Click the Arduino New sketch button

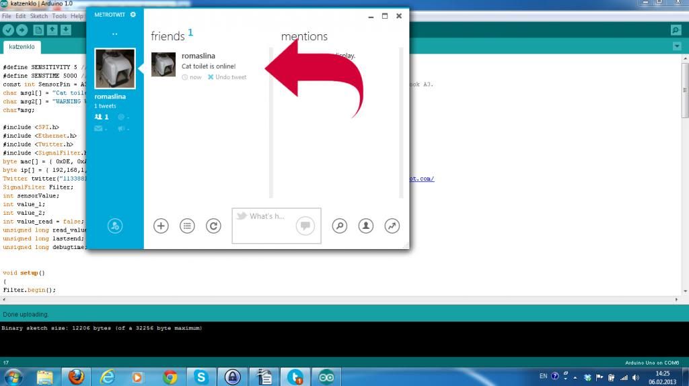tap(38, 30)
